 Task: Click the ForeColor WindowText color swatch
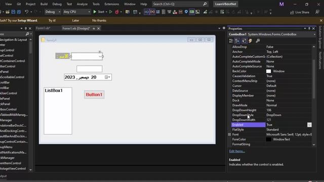(x=268, y=140)
